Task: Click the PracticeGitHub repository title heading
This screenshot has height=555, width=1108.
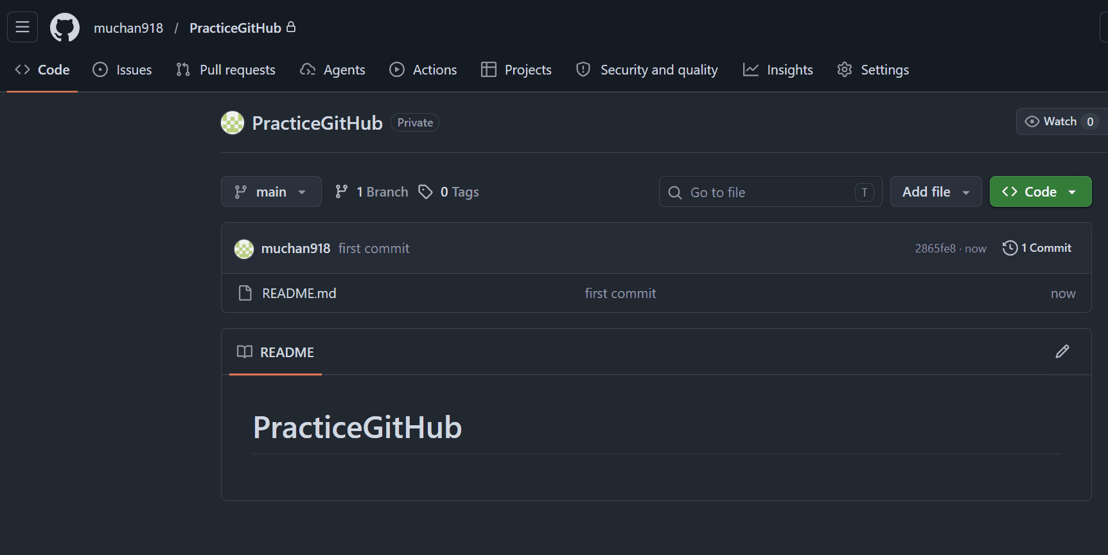Action: [317, 123]
